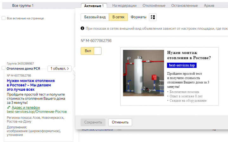Screen dimensions: 228x142
Task: Check 'Все активные на странице' checkbox
Action: coord(3,18)
